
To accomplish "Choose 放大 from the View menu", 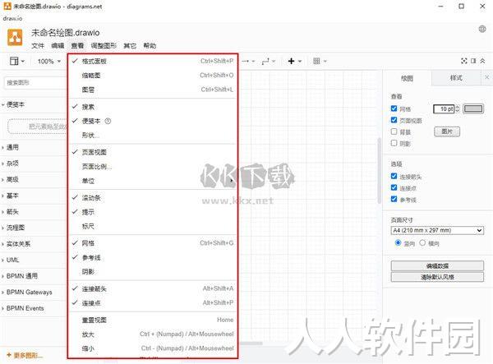I will click(153, 334).
